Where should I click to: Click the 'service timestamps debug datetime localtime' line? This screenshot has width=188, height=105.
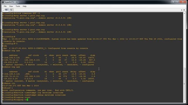(x=34, y=95)
